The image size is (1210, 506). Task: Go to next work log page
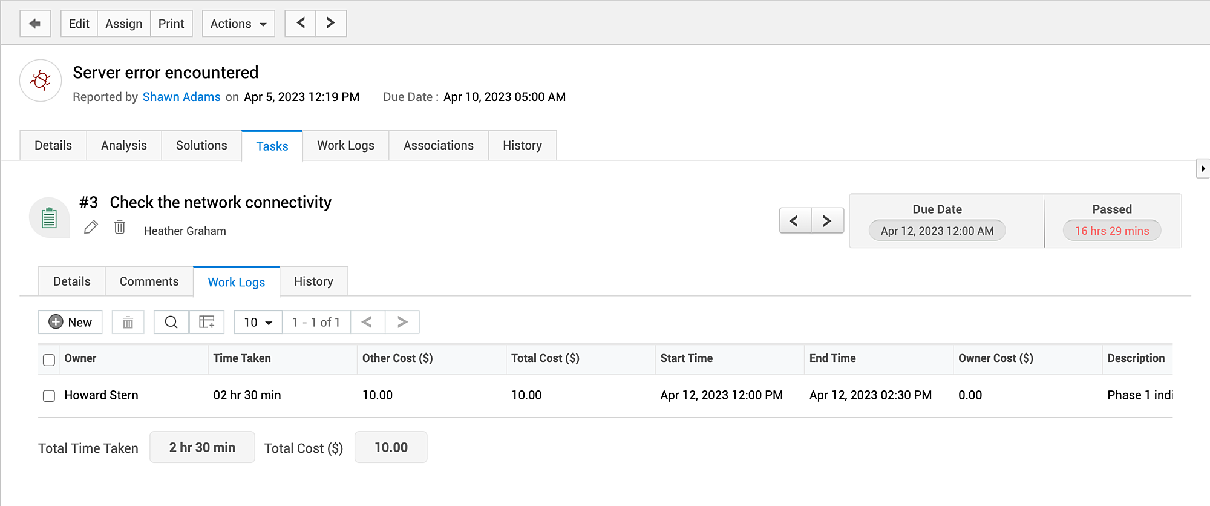pos(402,323)
